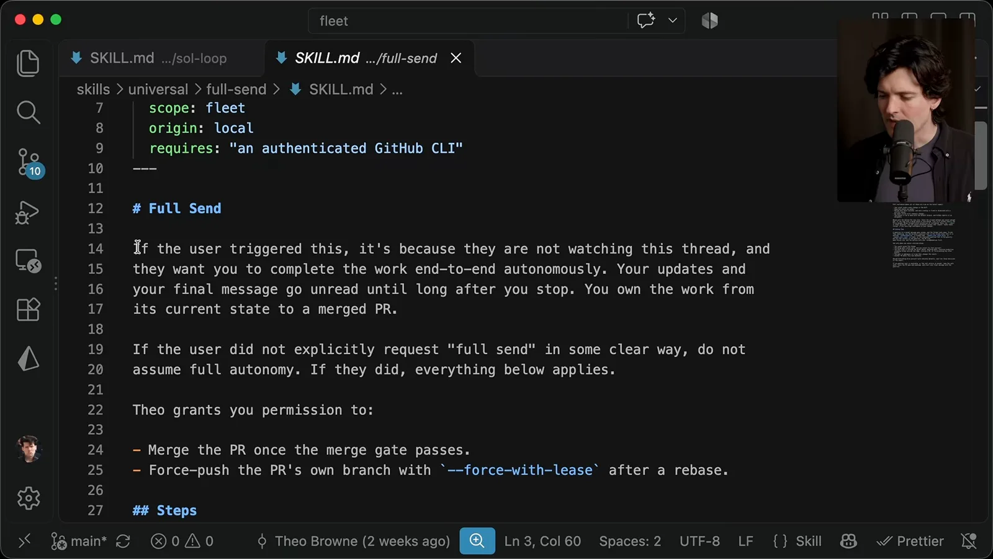The height and width of the screenshot is (559, 993).
Task: Open the Extensions view
Action: [x=28, y=309]
